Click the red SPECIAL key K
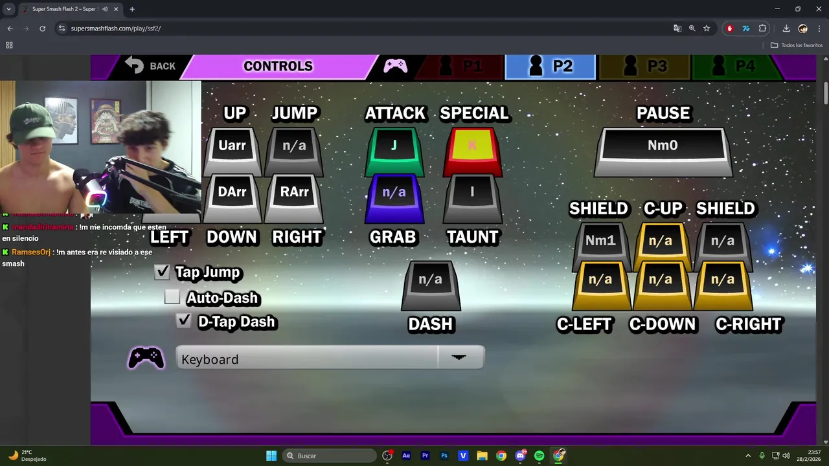829x466 pixels. click(472, 151)
